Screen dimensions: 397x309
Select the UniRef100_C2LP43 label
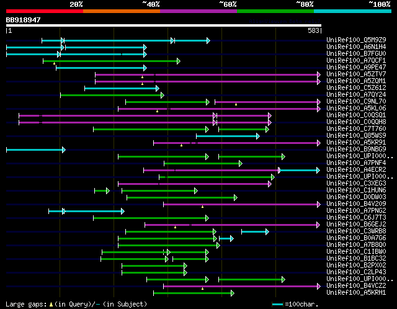click(356, 272)
